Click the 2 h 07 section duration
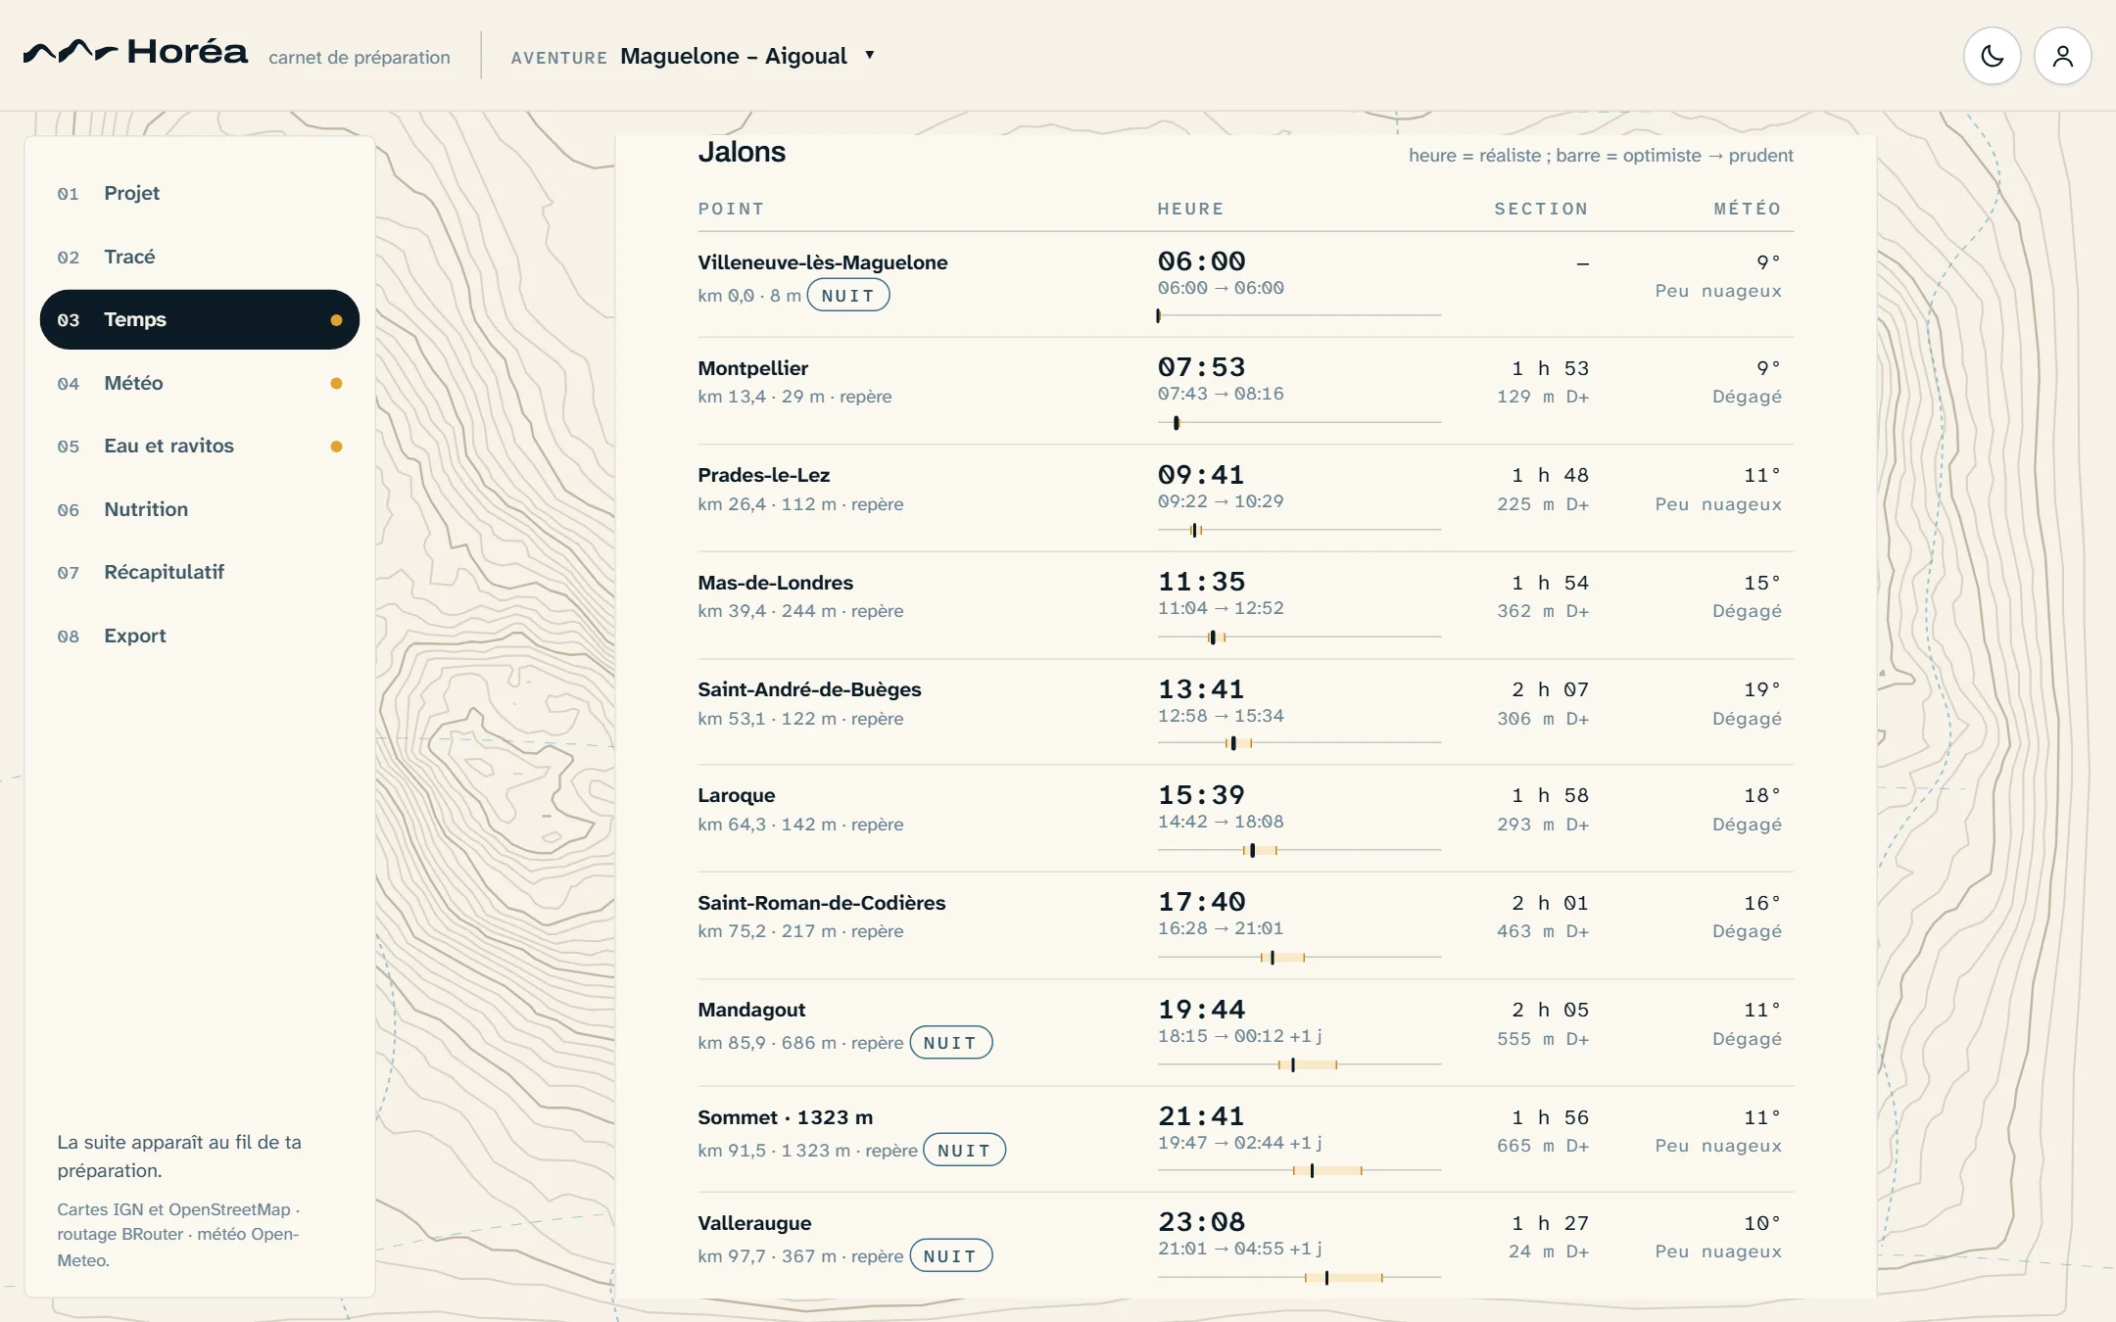This screenshot has height=1322, width=2116. click(x=1550, y=689)
